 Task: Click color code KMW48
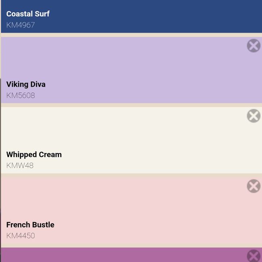pyautogui.click(x=20, y=166)
